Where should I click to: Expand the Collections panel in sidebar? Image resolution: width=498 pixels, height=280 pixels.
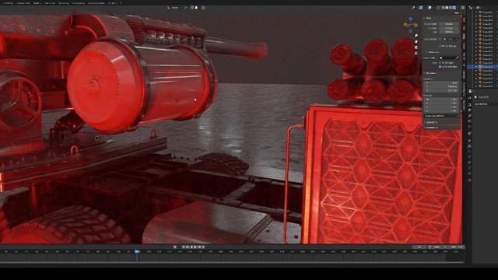coord(431,122)
